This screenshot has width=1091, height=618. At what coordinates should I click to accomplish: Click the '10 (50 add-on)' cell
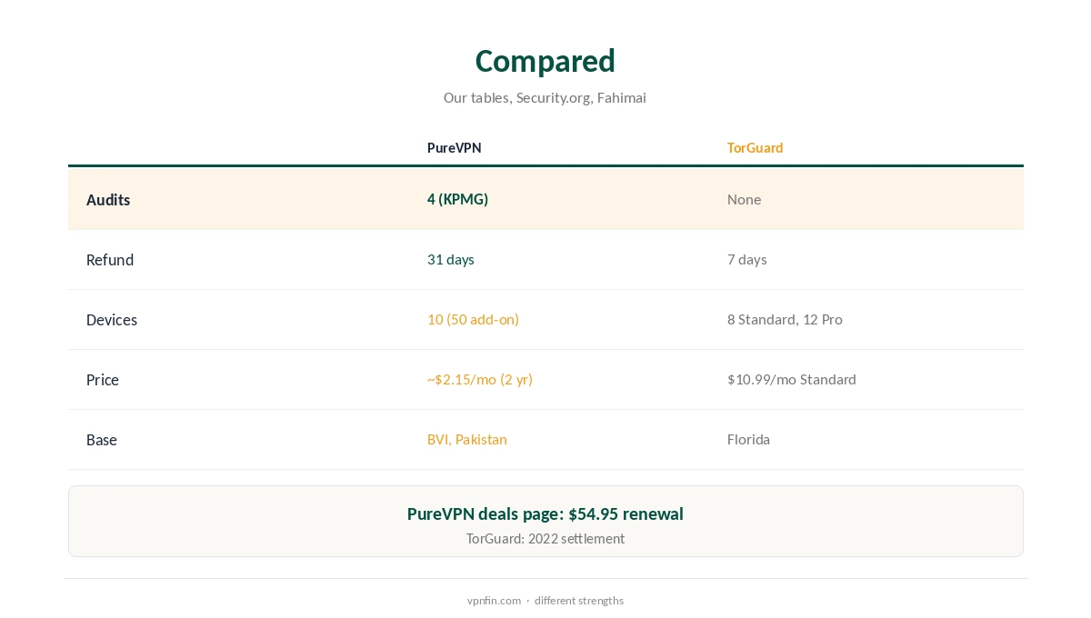(x=473, y=319)
